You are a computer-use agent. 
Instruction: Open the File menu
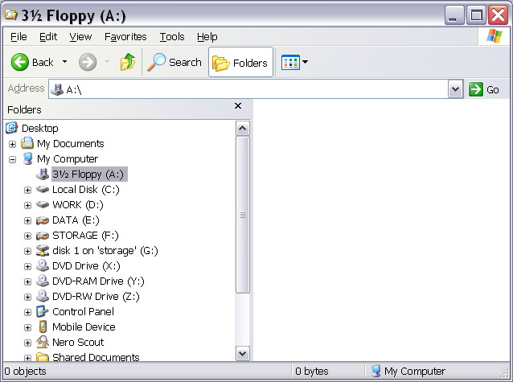click(x=18, y=37)
